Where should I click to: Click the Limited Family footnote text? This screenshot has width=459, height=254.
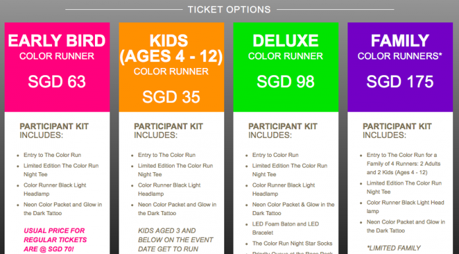tap(394, 248)
